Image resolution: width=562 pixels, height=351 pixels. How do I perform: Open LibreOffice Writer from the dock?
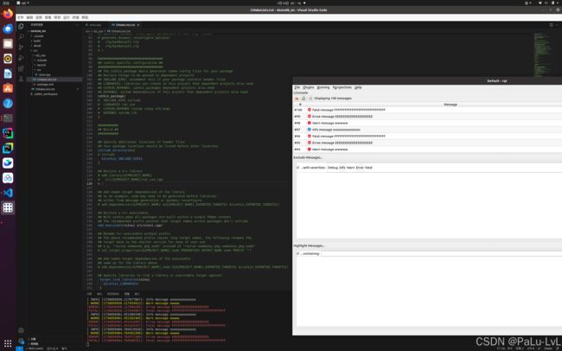click(x=8, y=73)
